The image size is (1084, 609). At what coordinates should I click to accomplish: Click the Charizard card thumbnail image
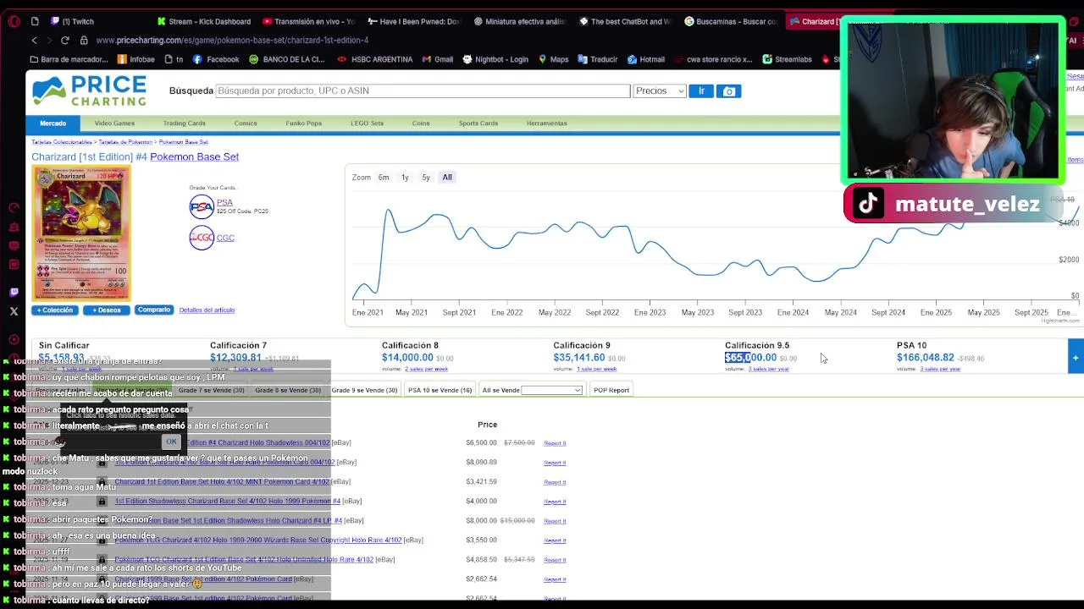tap(81, 233)
